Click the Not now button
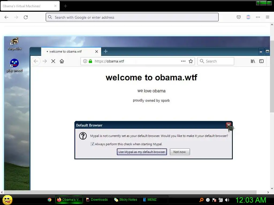 click(180, 152)
